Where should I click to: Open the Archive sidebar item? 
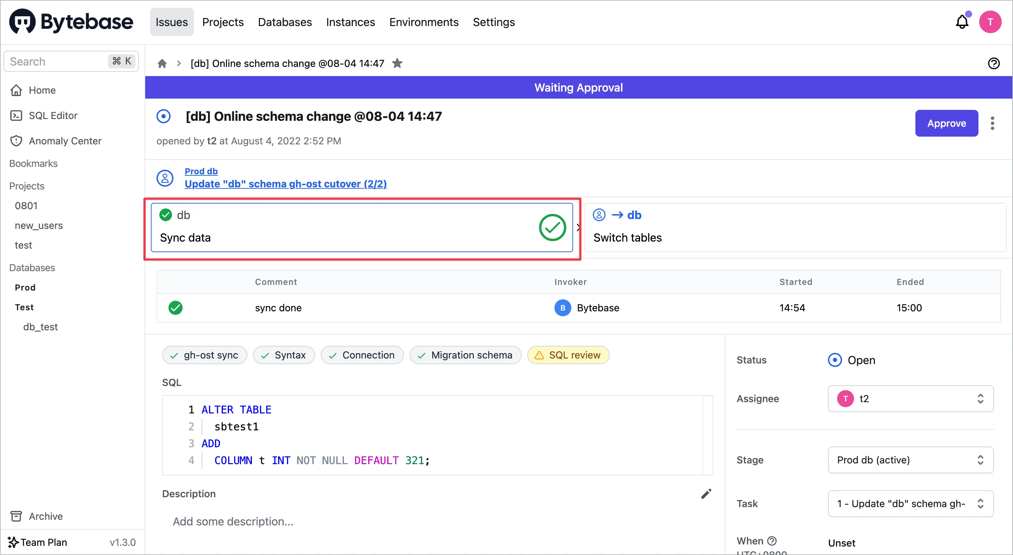45,516
